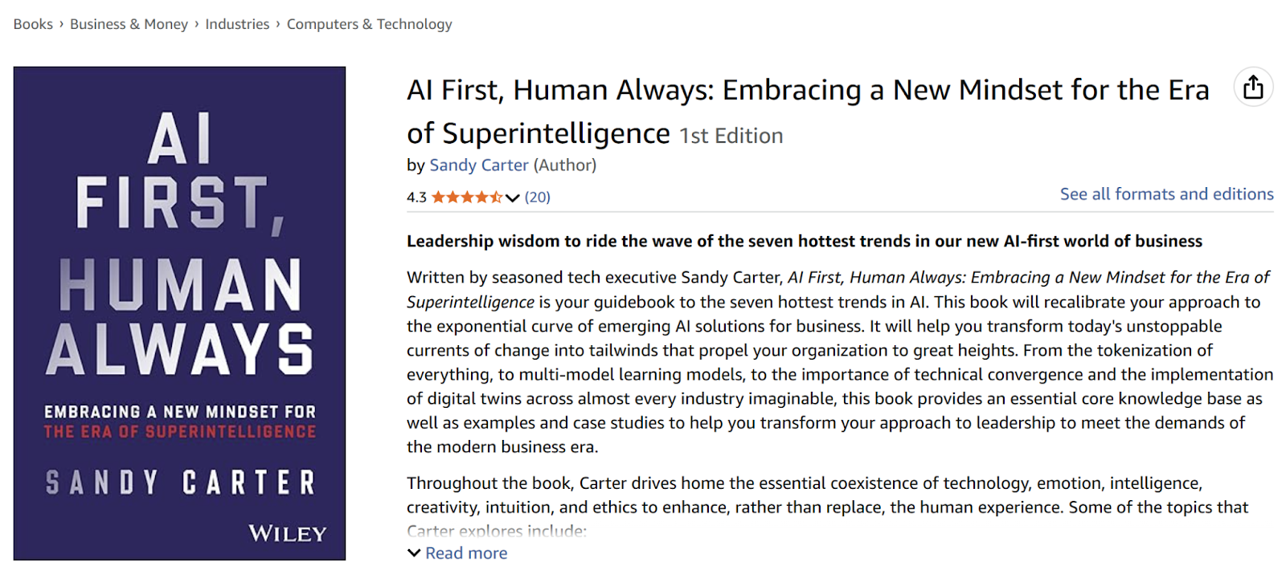Open the Sandy Carter author link
This screenshot has width=1286, height=578.
tap(479, 165)
